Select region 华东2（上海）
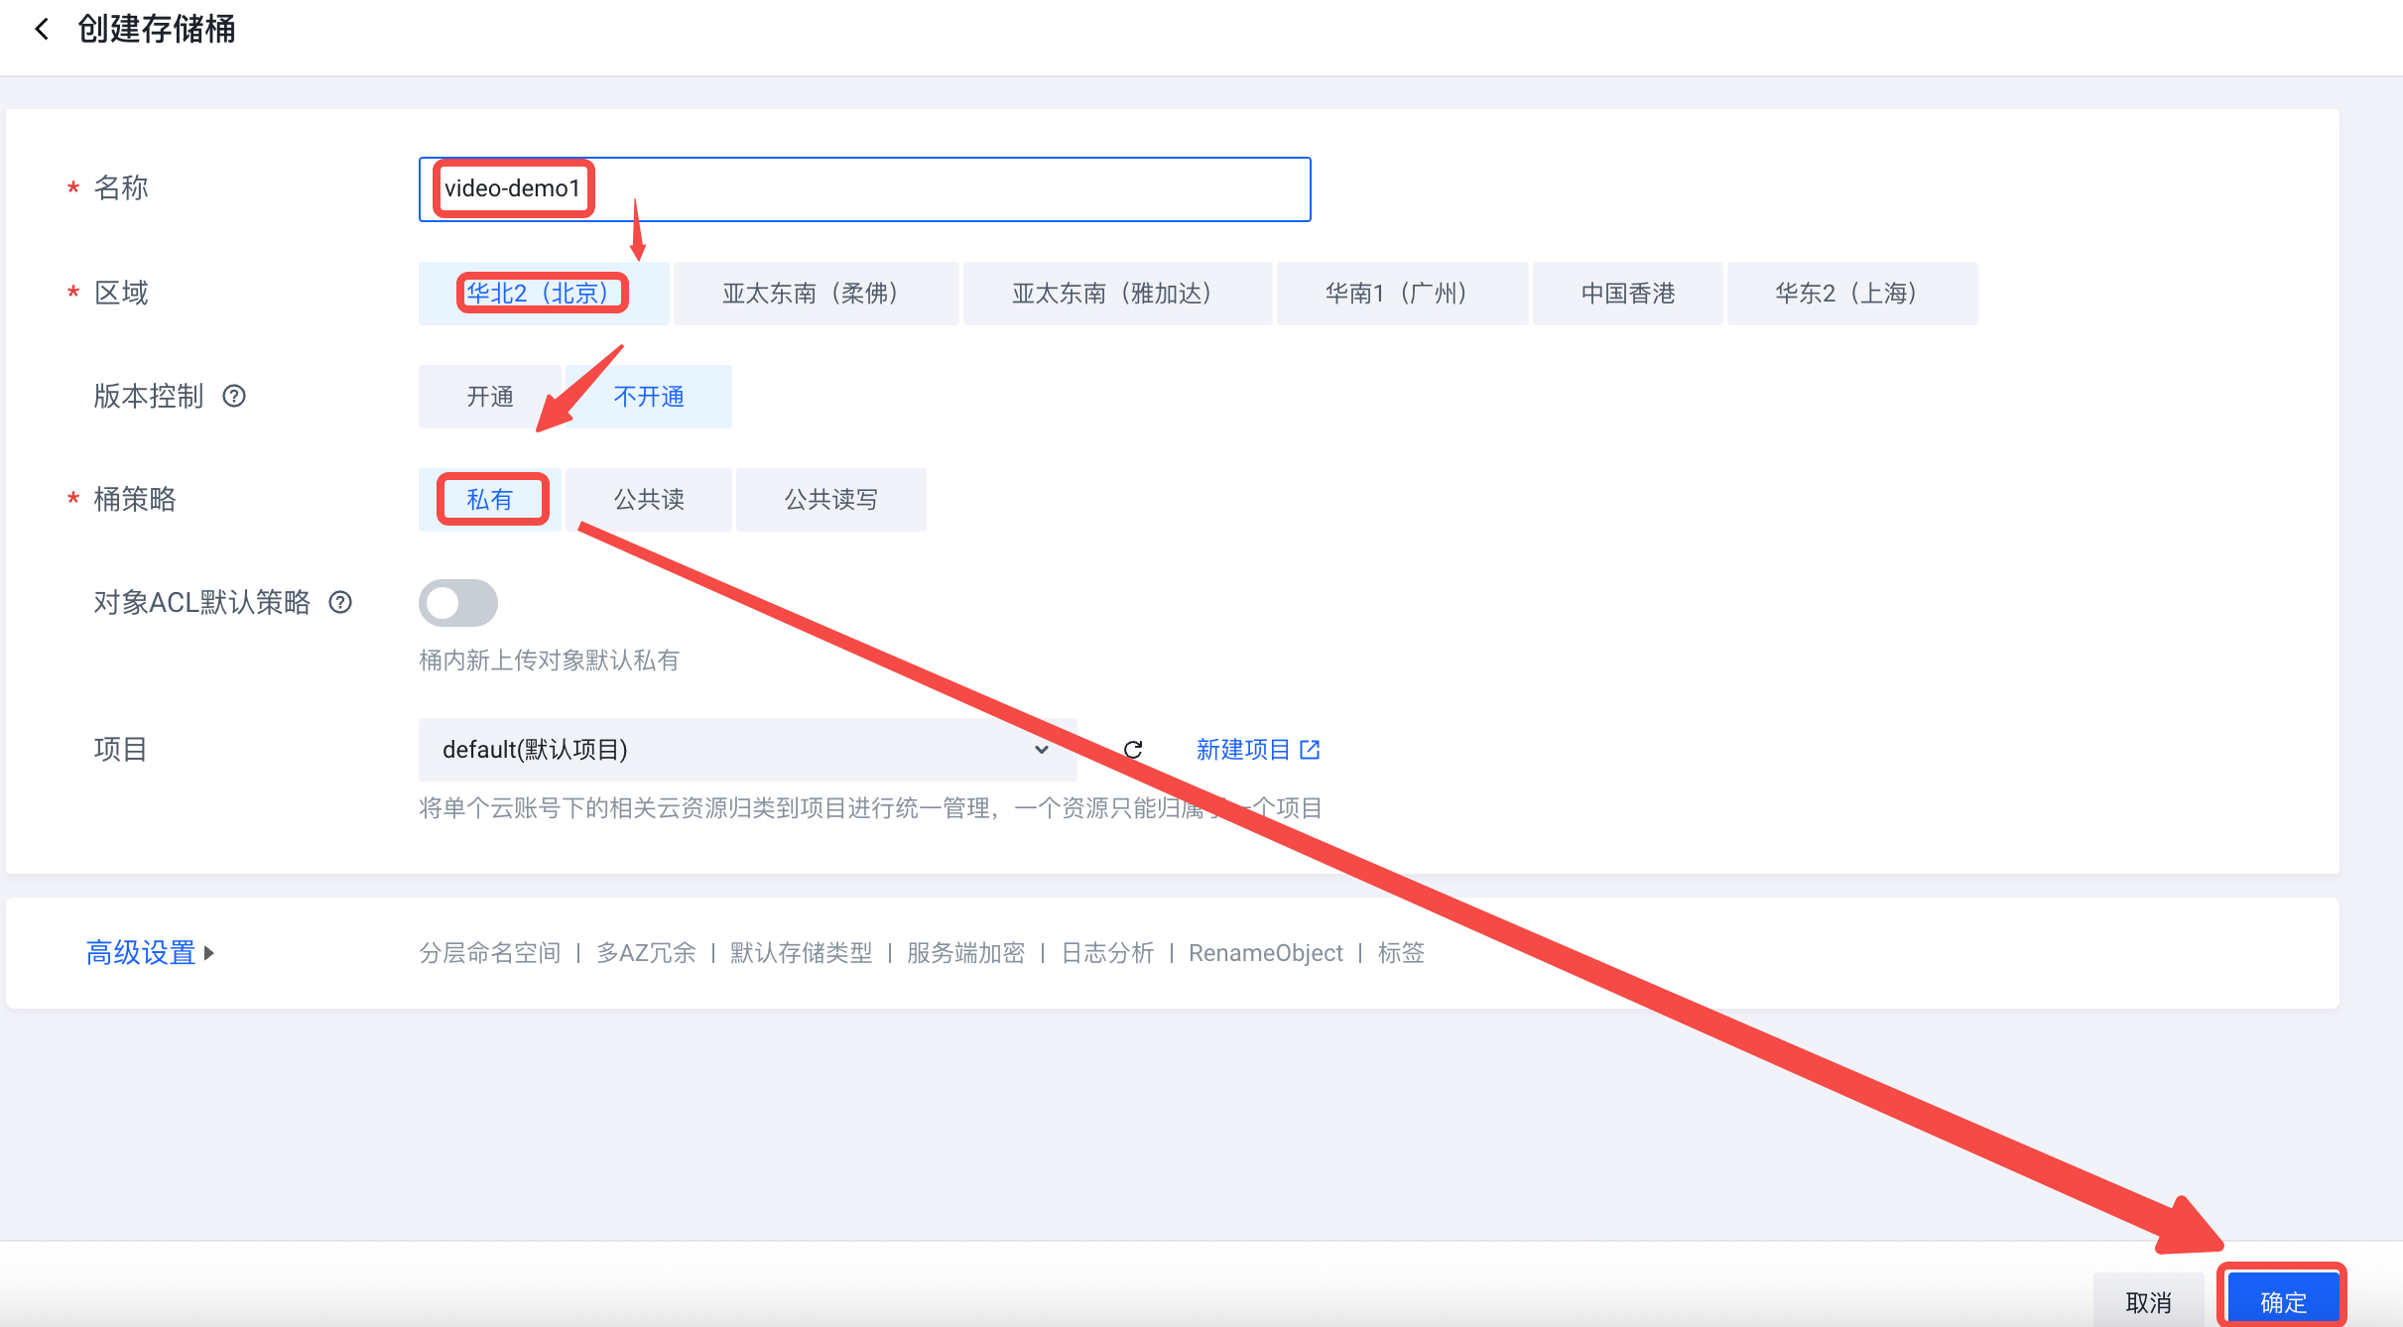2403x1327 pixels. pyautogui.click(x=1851, y=294)
